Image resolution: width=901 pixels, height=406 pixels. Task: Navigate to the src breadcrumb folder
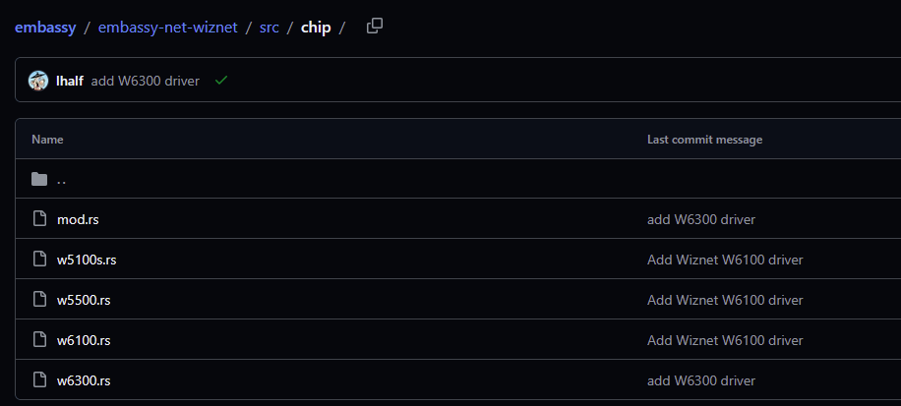pos(270,28)
